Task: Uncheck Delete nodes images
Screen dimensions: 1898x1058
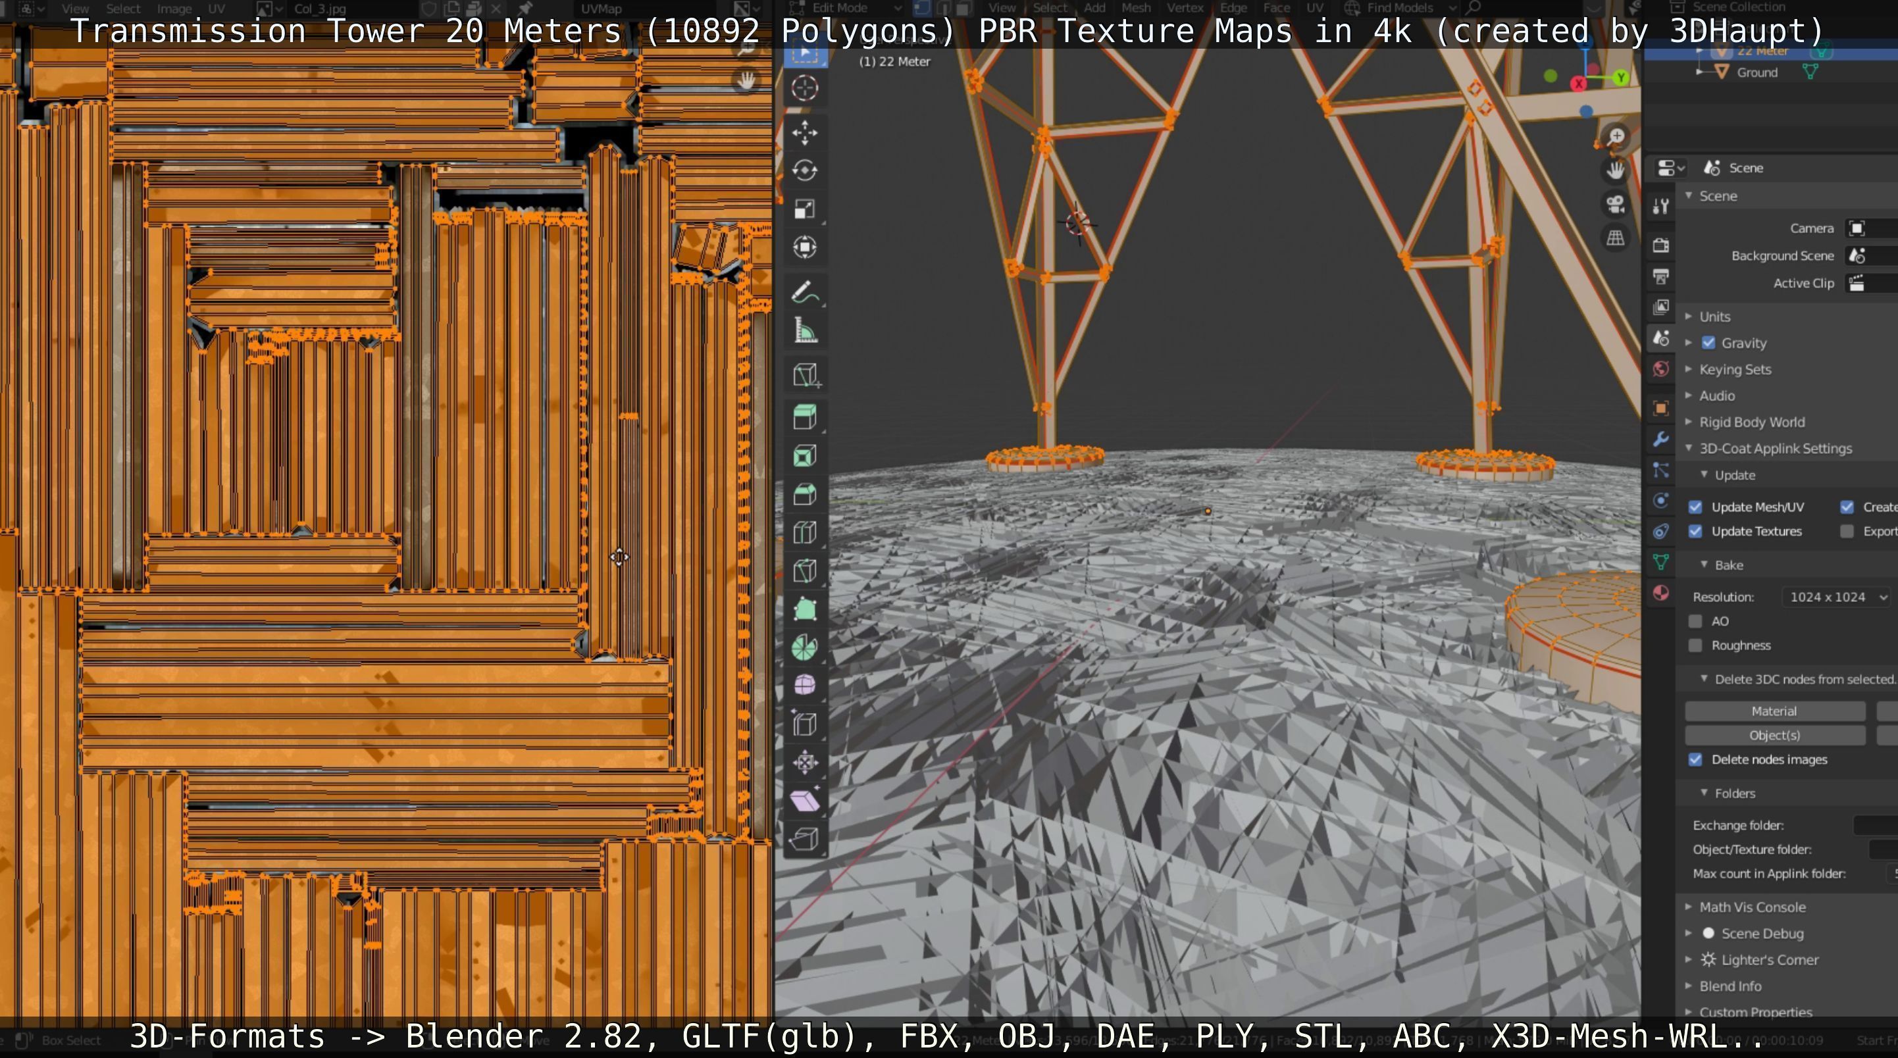Action: click(x=1695, y=759)
